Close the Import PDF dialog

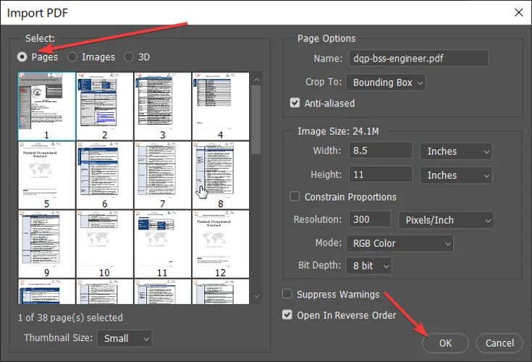point(518,12)
